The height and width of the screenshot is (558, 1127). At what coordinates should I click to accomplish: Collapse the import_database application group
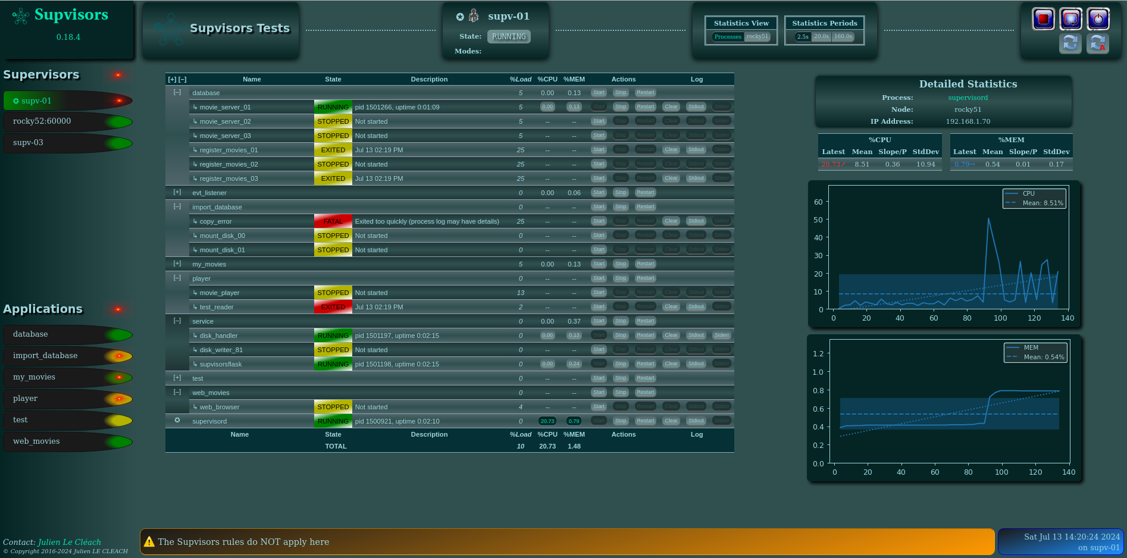[x=177, y=206]
